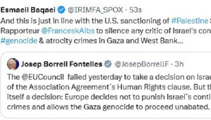Follow the #genocide hashtag
This screenshot has height=120, width=211.
(19, 41)
